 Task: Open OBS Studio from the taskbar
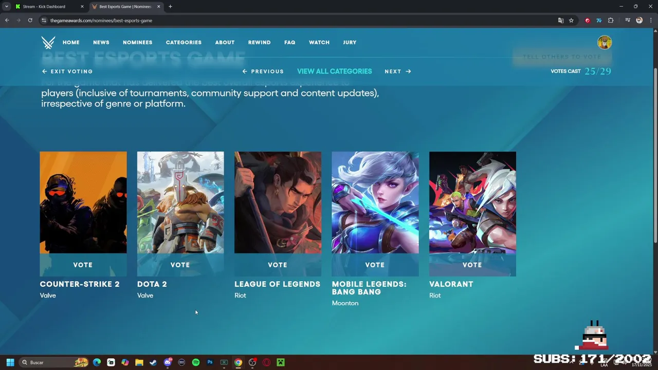click(252, 362)
